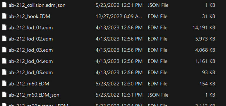Image resolution: width=226 pixels, height=106 pixels.
Task: Select the ab-212_lod_05.edm file name
Action: pyautogui.click(x=31, y=73)
